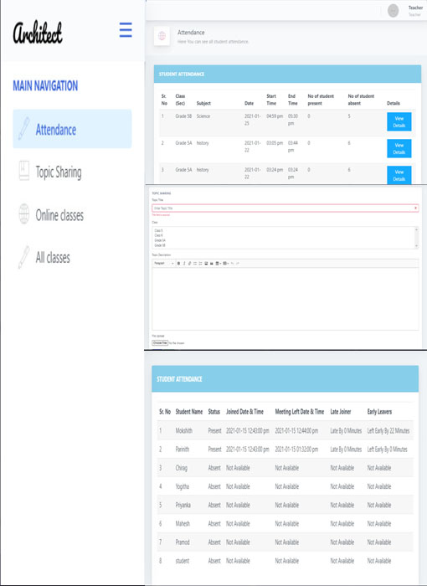427x586 pixels.
Task: Click the Grade 5B class cell
Action: [183, 116]
